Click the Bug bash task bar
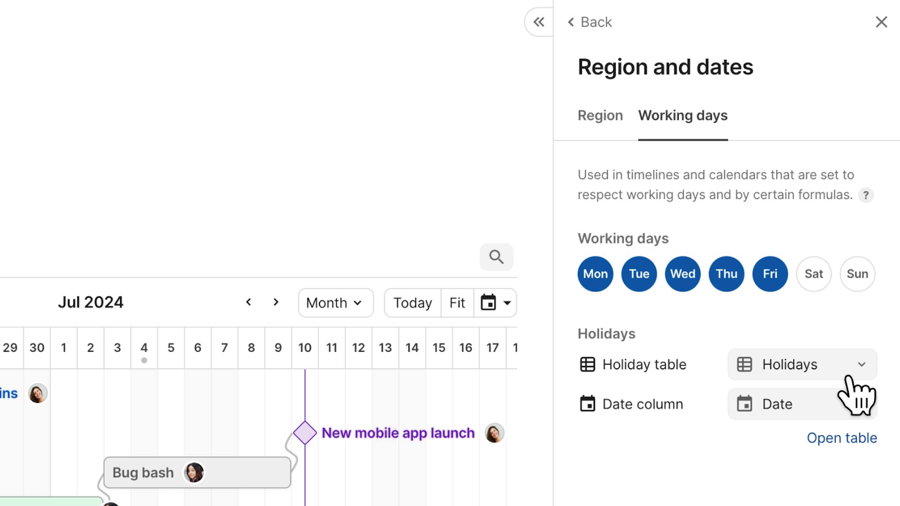The width and height of the screenshot is (900, 506). (197, 473)
